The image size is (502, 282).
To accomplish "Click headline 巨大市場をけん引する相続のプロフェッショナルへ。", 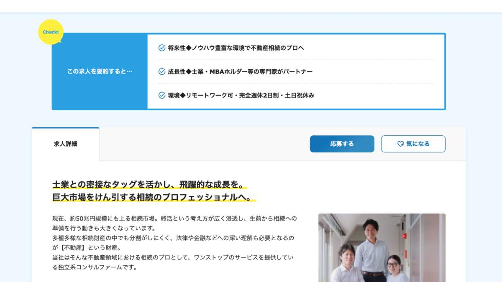I will [x=154, y=197].
